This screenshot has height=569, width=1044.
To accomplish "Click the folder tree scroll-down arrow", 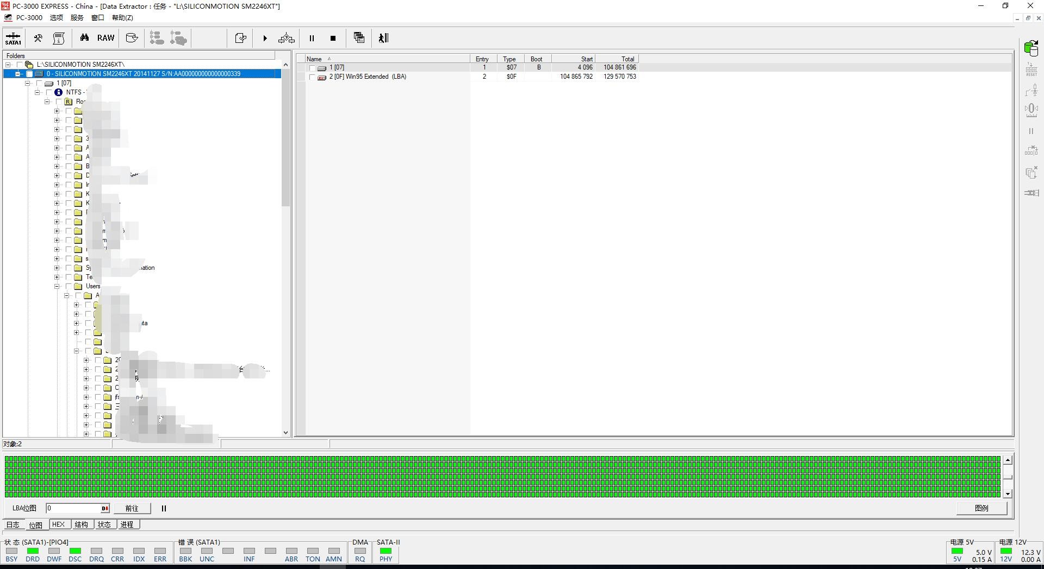I will click(285, 432).
